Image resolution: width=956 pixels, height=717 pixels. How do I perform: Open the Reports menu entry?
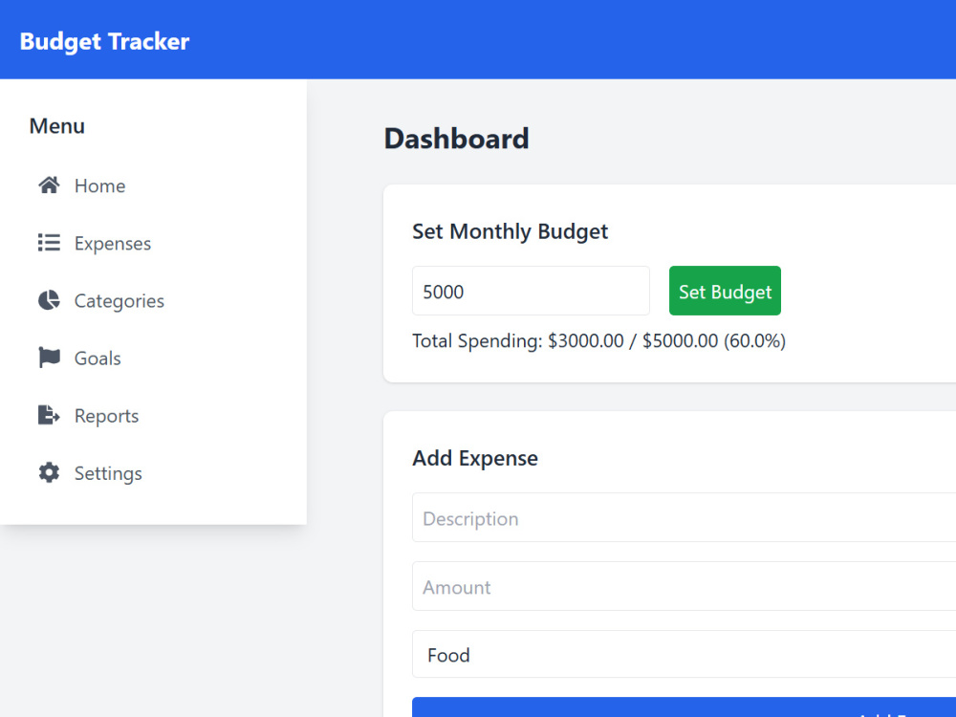tap(106, 415)
